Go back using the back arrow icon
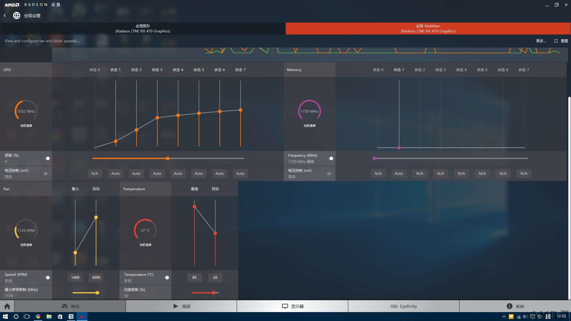Image resolution: width=571 pixels, height=321 pixels. (x=5, y=15)
